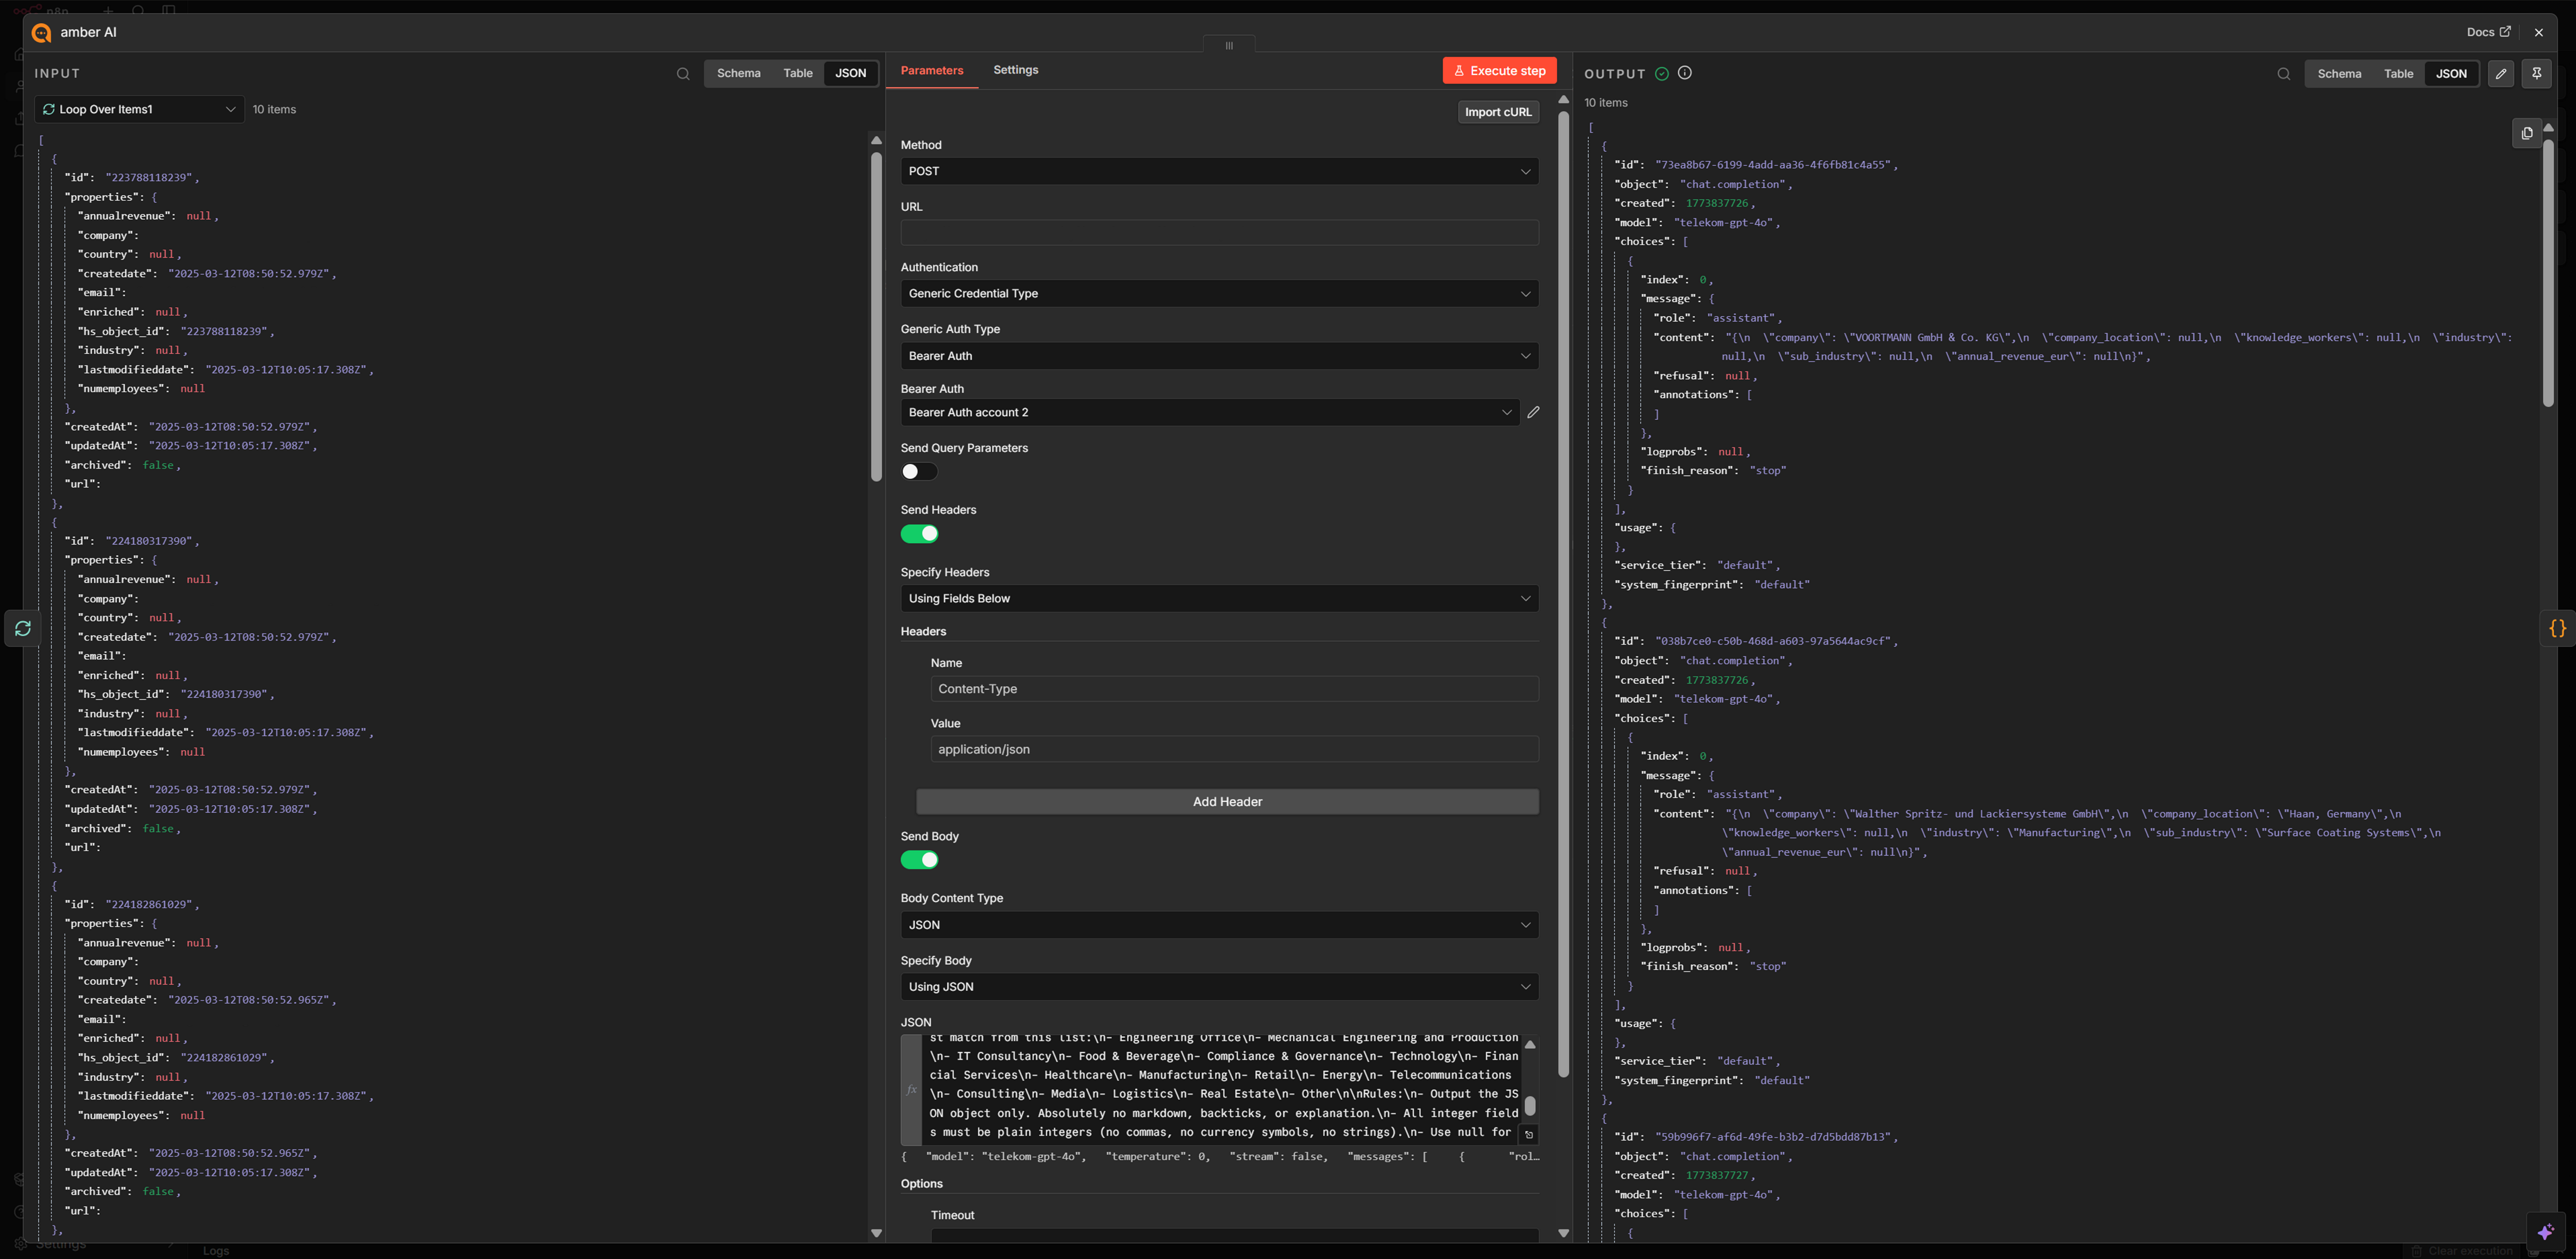Turn off the Send Body switch
The width and height of the screenshot is (2576, 1259).
pyautogui.click(x=919, y=860)
